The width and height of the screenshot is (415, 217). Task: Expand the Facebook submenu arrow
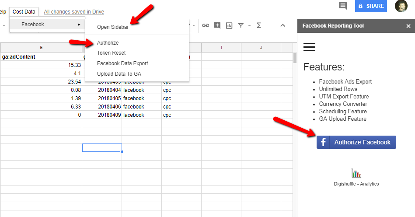(79, 24)
